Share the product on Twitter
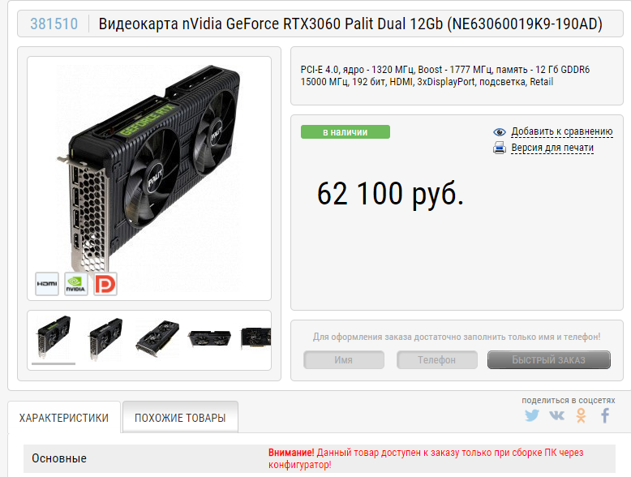The height and width of the screenshot is (477, 631). (531, 415)
